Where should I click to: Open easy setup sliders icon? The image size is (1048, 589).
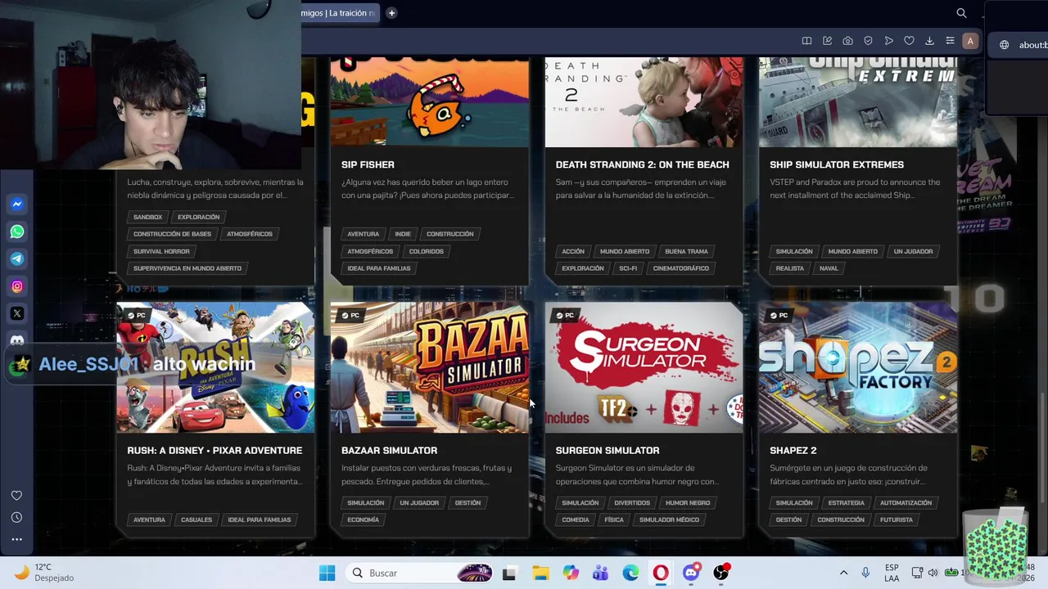click(x=950, y=41)
